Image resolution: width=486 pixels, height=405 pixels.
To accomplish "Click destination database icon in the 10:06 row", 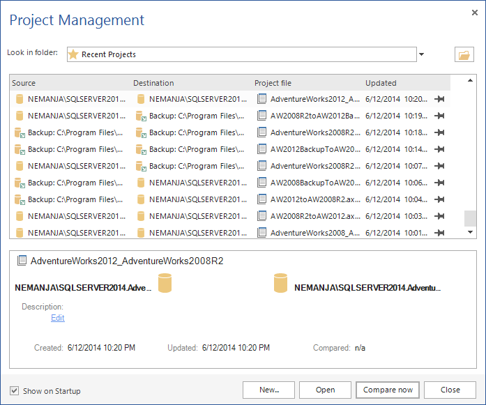I will pyautogui.click(x=141, y=183).
